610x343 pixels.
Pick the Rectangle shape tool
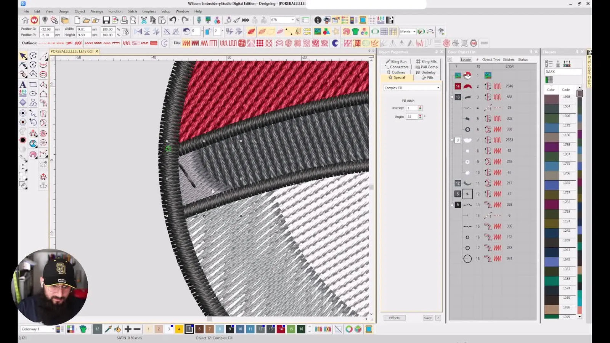pos(33,85)
